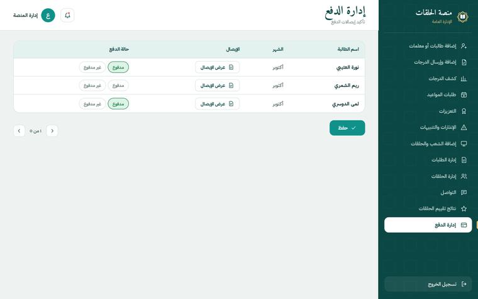Click the add and send grades file icon
Viewport: 478px width, 299px height.
click(464, 62)
